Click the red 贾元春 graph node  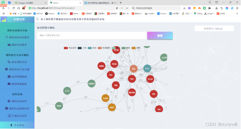pos(150,79)
